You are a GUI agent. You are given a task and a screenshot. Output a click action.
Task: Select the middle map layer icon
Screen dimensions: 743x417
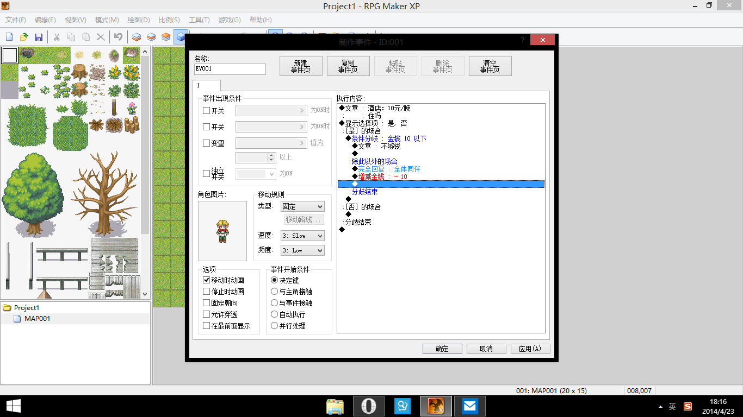(x=151, y=37)
